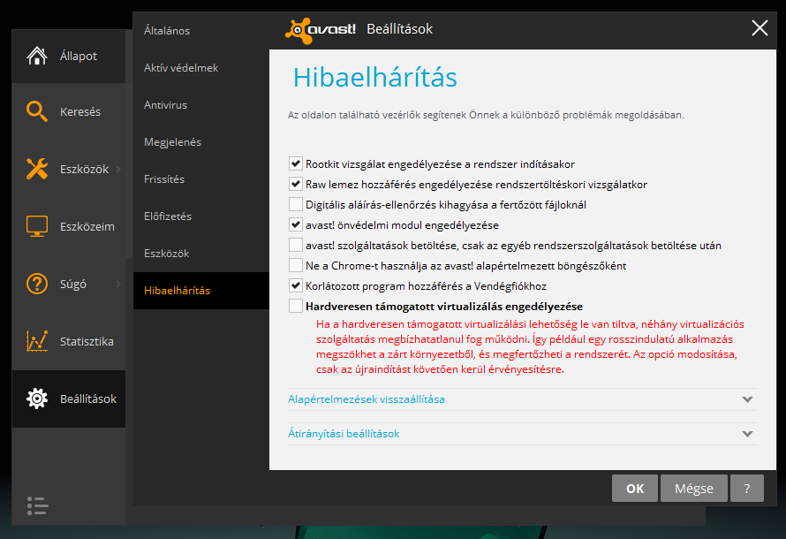The height and width of the screenshot is (539, 786).
Task: Open help with the ? button
Action: (x=747, y=489)
